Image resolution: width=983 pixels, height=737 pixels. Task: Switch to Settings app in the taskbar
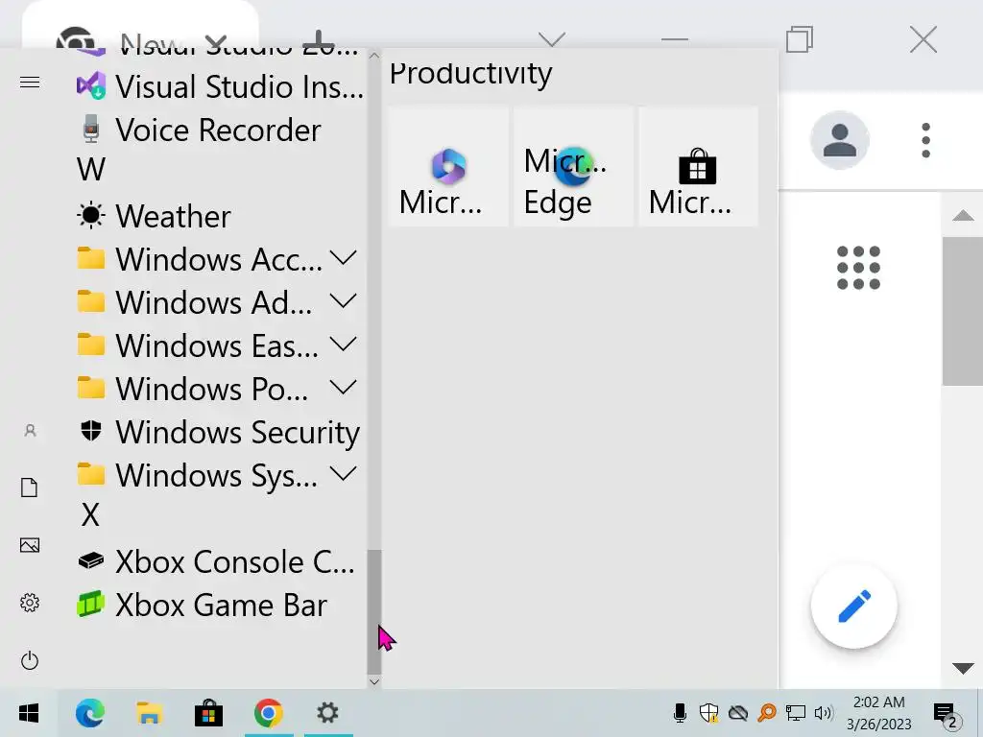[327, 713]
